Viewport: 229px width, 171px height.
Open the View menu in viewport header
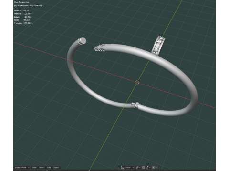[34, 168]
